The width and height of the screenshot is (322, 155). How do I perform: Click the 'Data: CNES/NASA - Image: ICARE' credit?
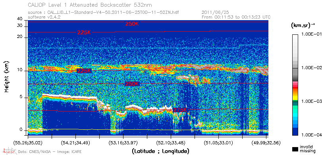pyautogui.click(x=50, y=152)
